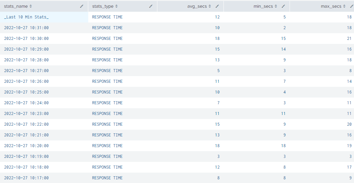Screen dimensions: 354x183
Task: Toggle sort arrows on stats_type column
Action: (116, 6)
